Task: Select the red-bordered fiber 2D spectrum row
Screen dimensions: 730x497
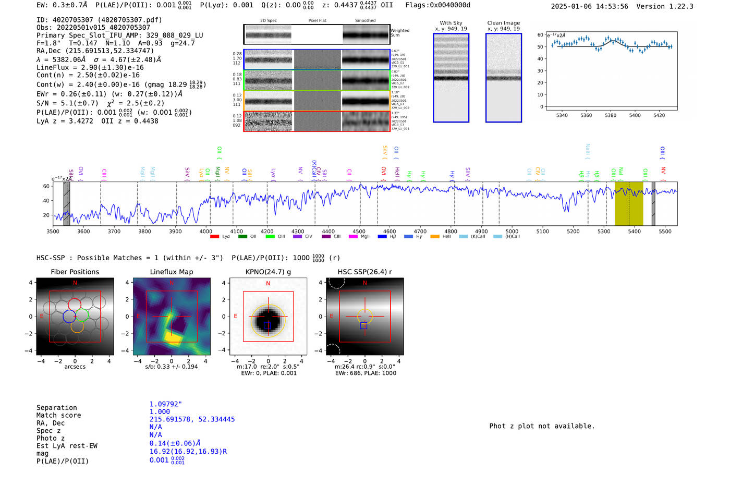Action: pyautogui.click(x=317, y=121)
